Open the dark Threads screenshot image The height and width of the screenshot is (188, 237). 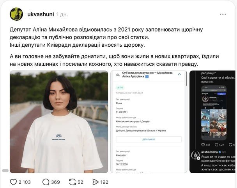point(212,122)
